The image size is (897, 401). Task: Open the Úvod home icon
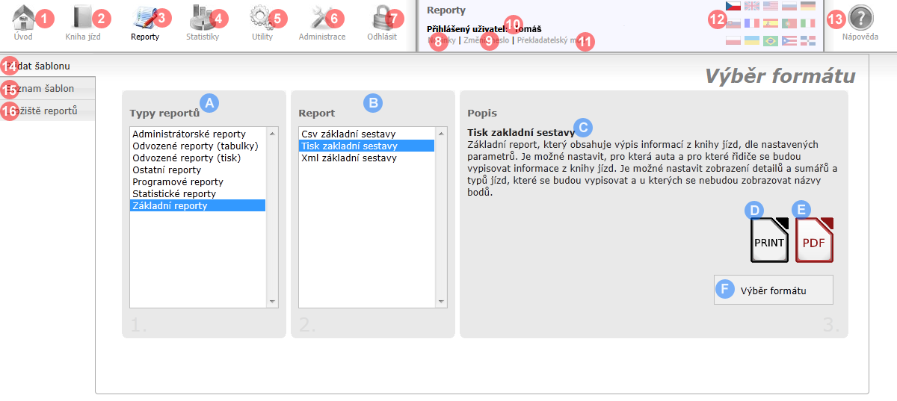[23, 16]
